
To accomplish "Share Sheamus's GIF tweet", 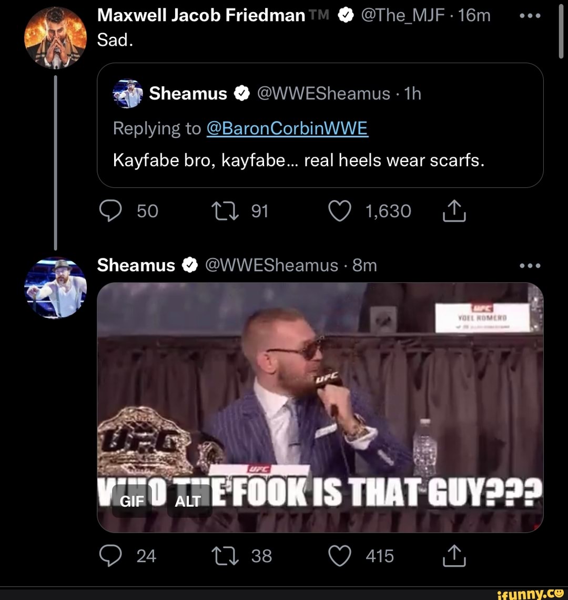I will point(453,555).
